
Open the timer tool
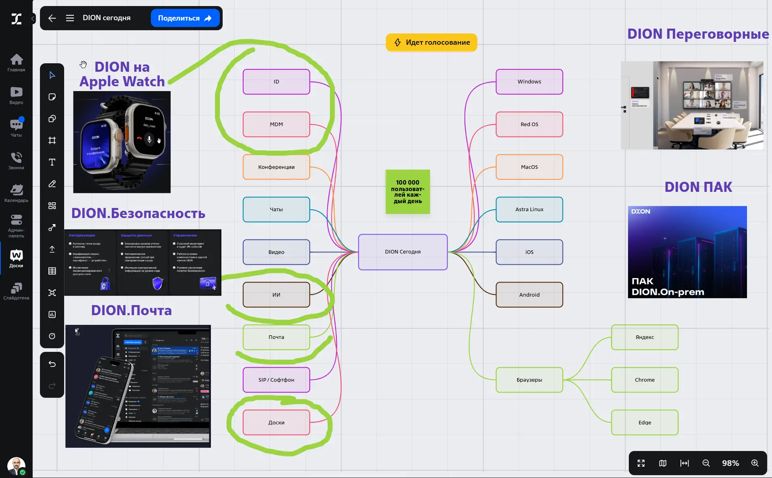[x=52, y=337]
